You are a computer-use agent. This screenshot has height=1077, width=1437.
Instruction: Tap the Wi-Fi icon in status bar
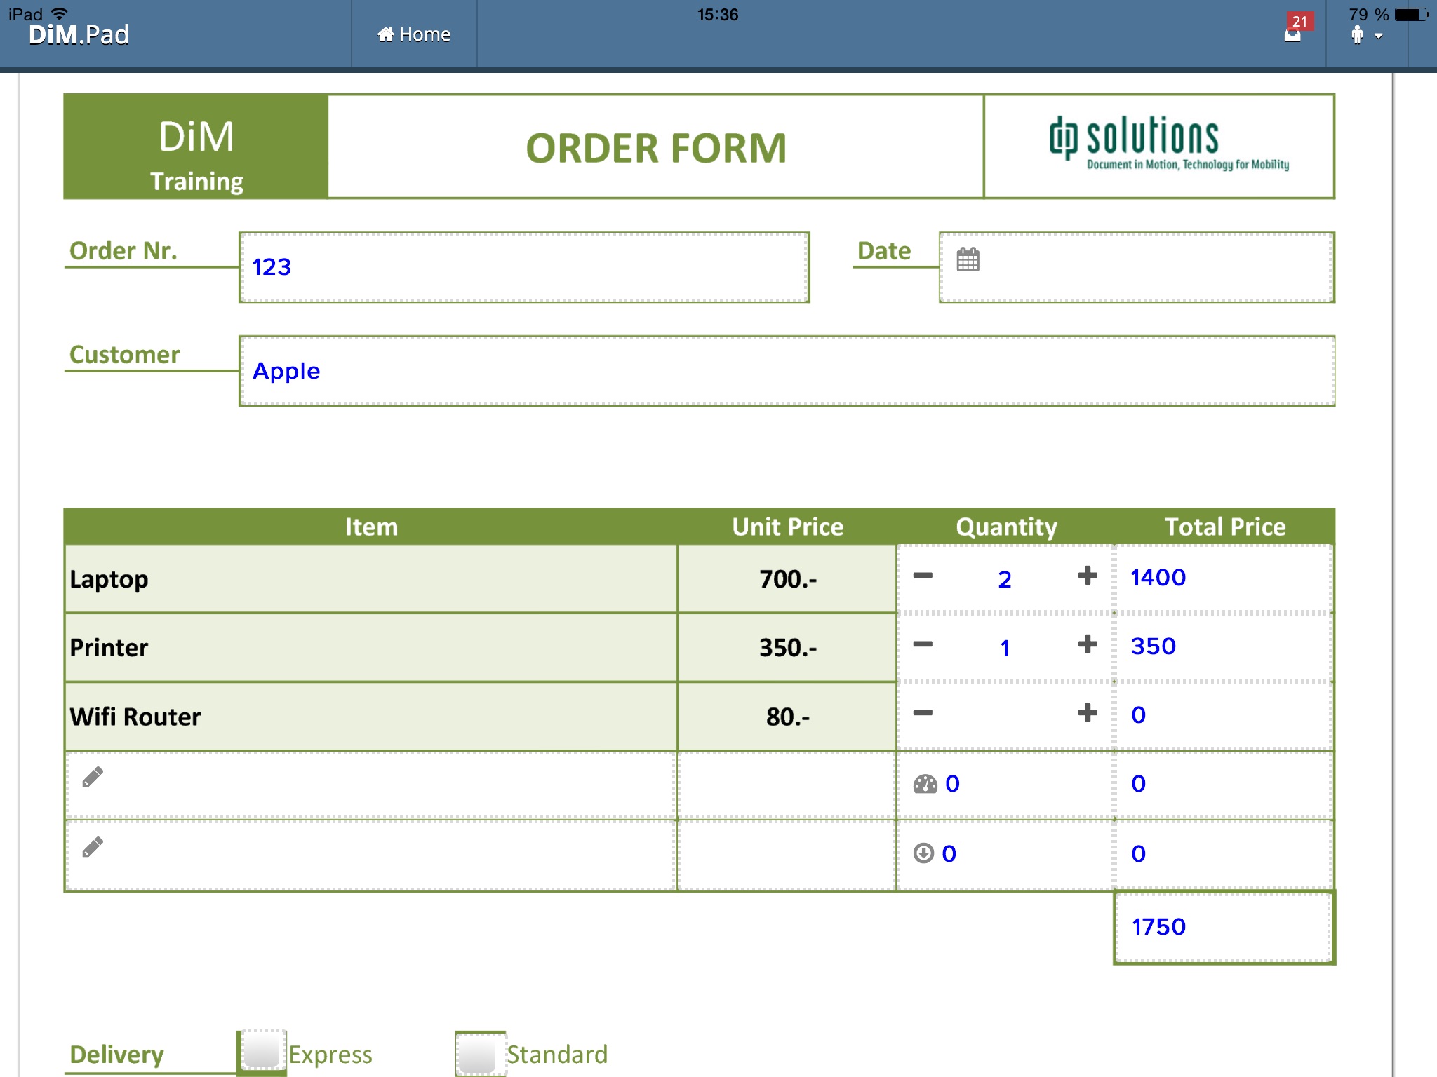pos(60,13)
